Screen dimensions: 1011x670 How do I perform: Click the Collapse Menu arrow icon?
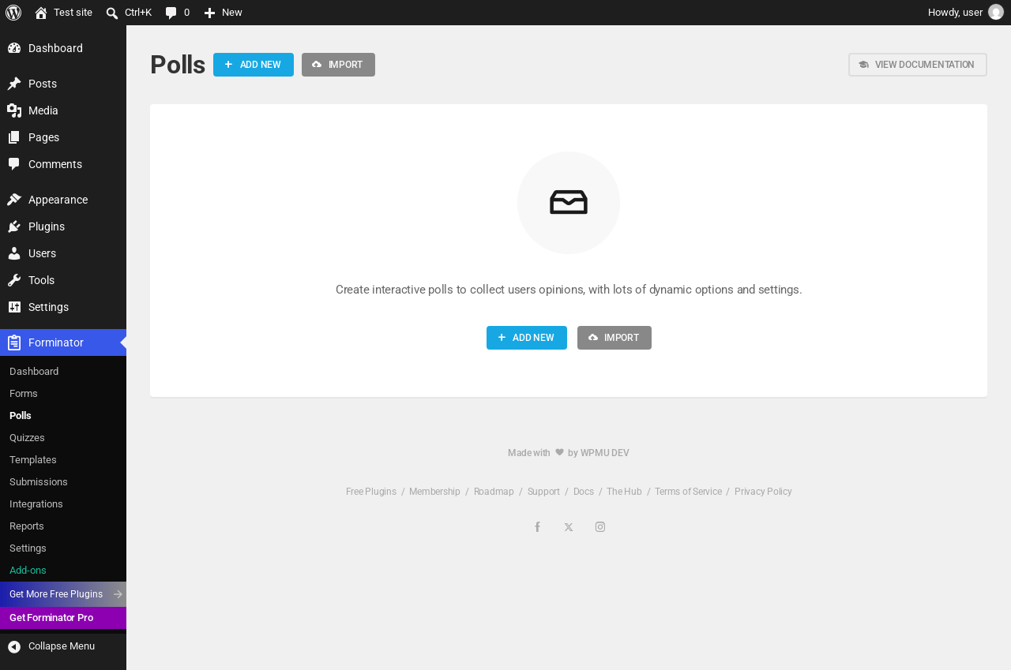(14, 647)
